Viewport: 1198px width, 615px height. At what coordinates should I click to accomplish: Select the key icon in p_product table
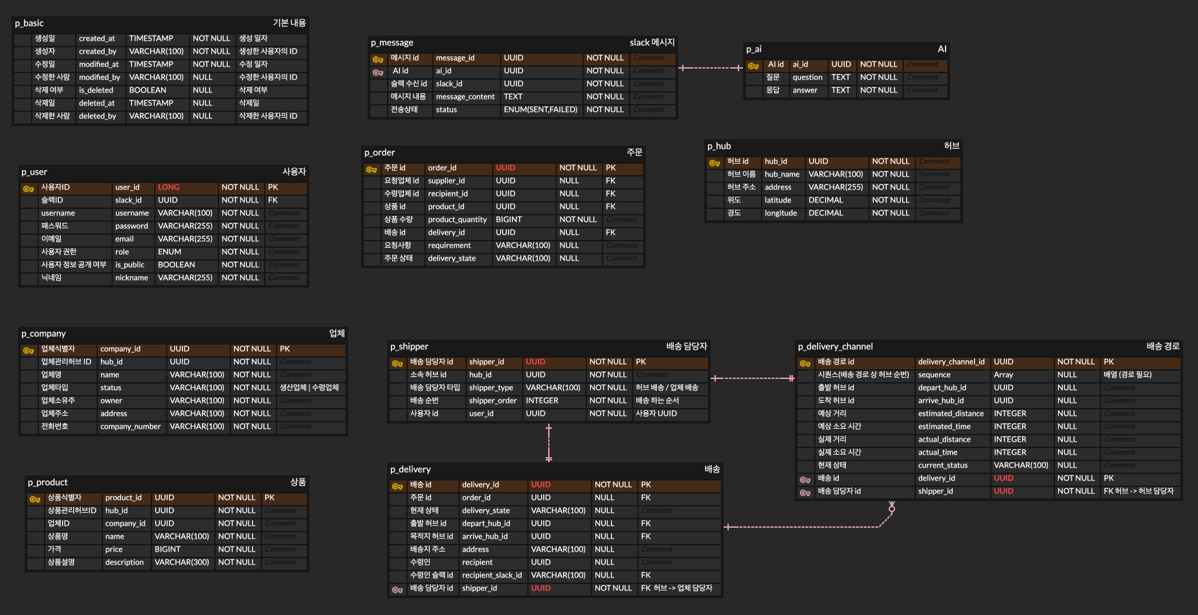(35, 499)
